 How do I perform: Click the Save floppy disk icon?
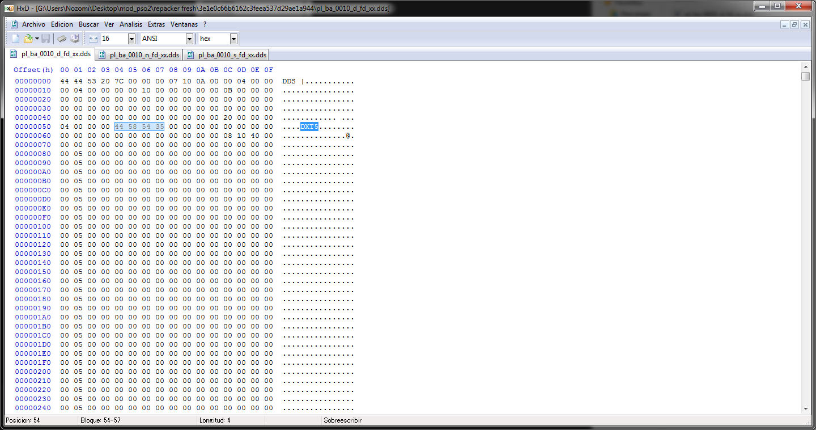tap(46, 39)
